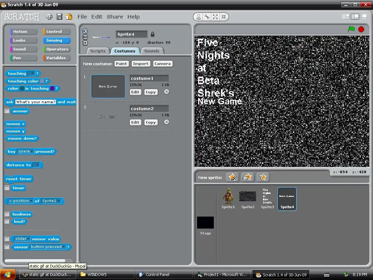Click the Paint new costume button
The height and width of the screenshot is (280, 373).
(x=121, y=63)
